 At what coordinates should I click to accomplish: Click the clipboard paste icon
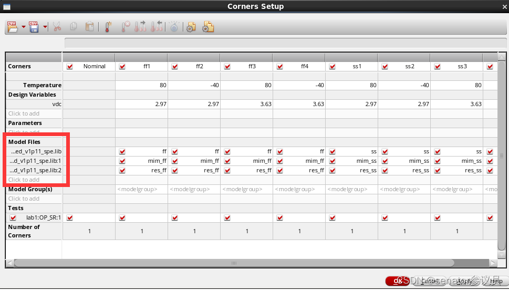point(90,27)
